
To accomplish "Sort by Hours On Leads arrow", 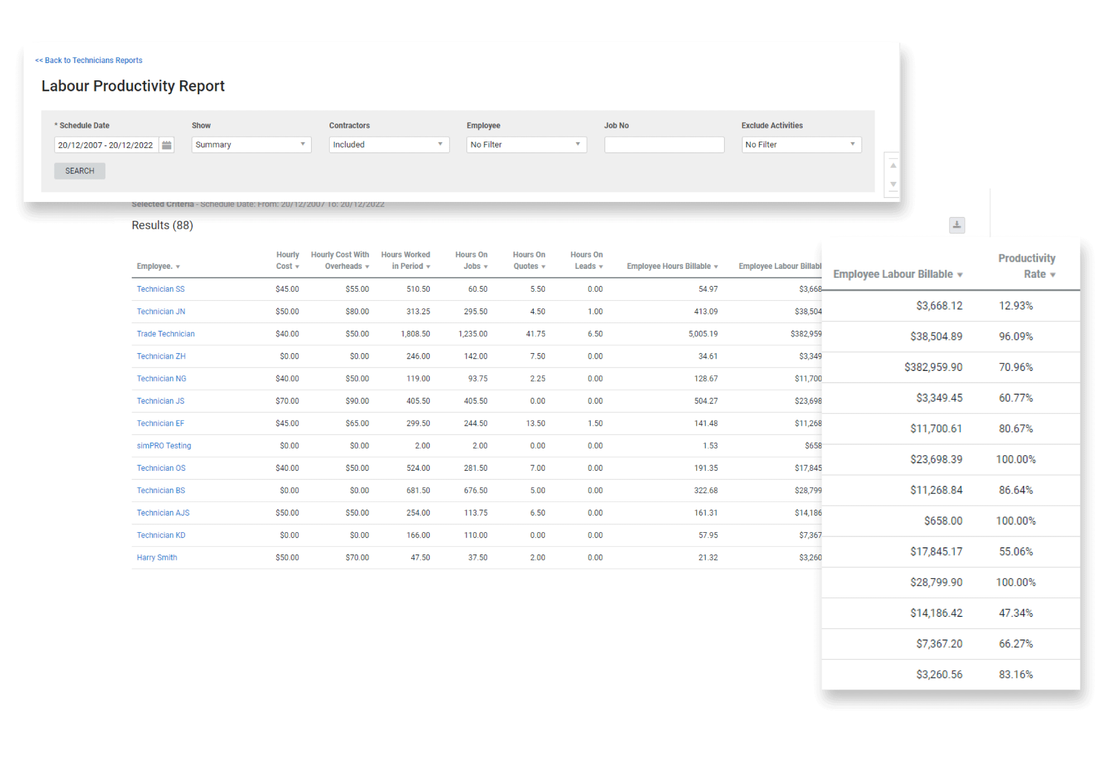I will pos(601,267).
